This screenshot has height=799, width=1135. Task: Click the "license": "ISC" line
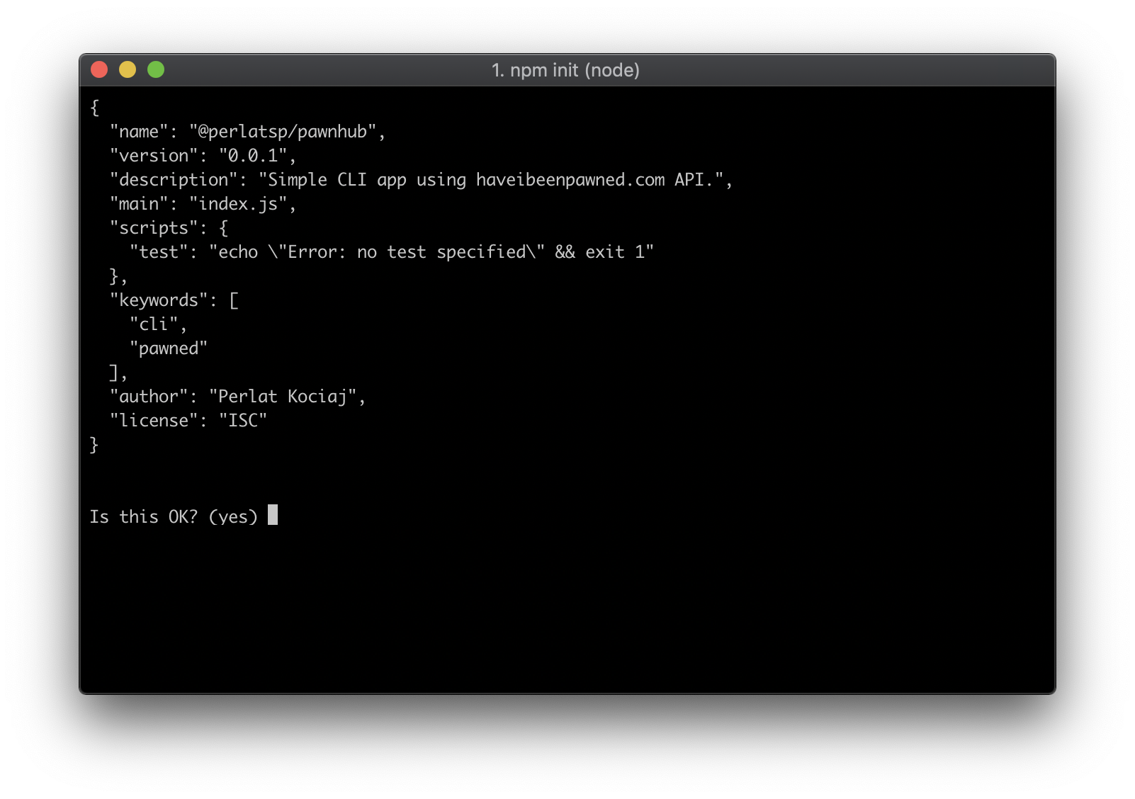click(x=188, y=421)
